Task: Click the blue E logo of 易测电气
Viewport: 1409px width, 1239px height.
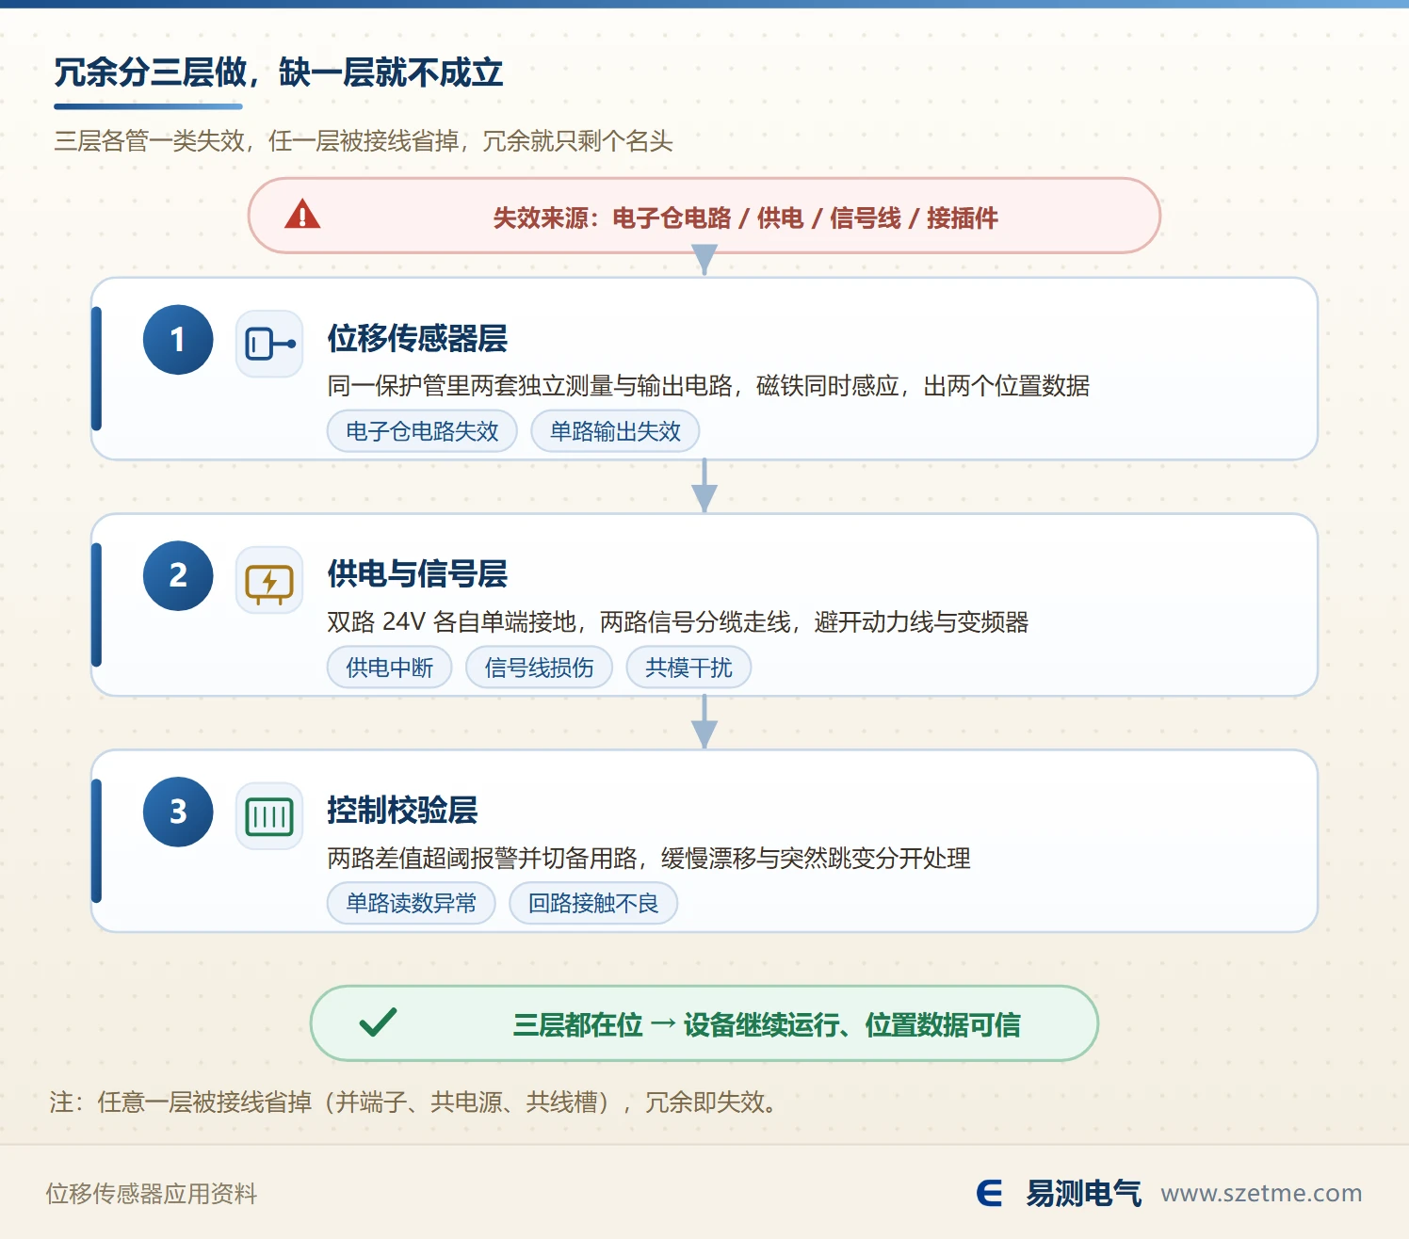Action: click(x=990, y=1193)
